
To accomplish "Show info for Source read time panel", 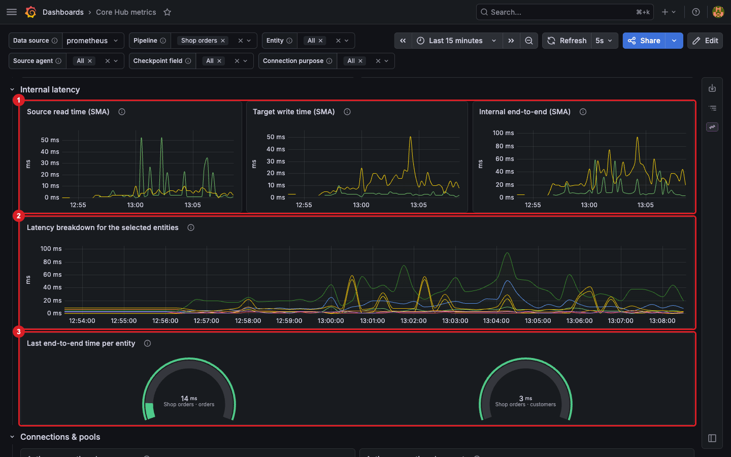I will (122, 112).
